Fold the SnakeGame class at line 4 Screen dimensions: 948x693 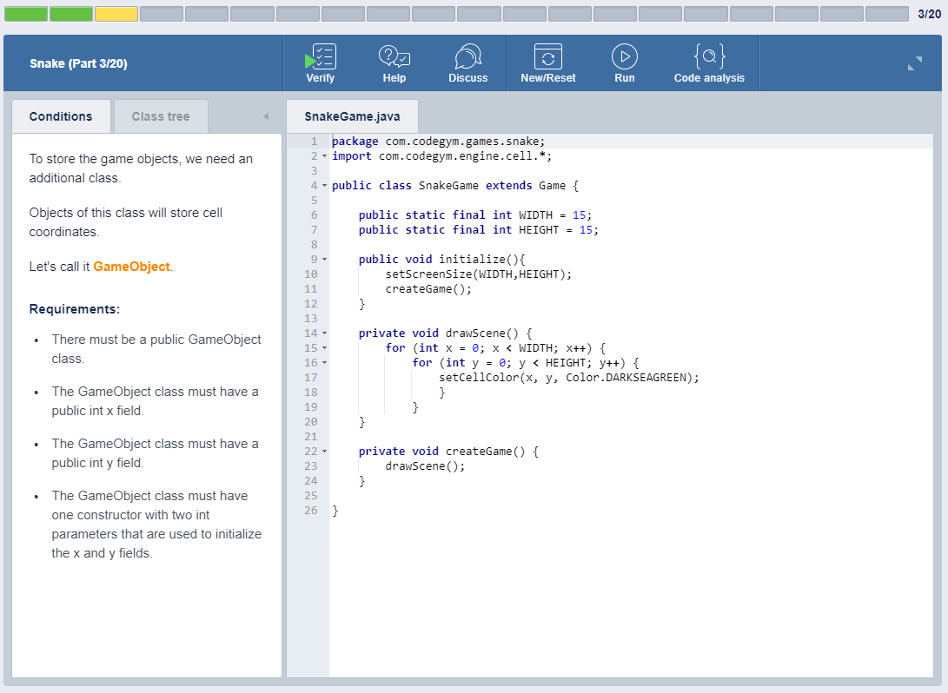point(325,186)
